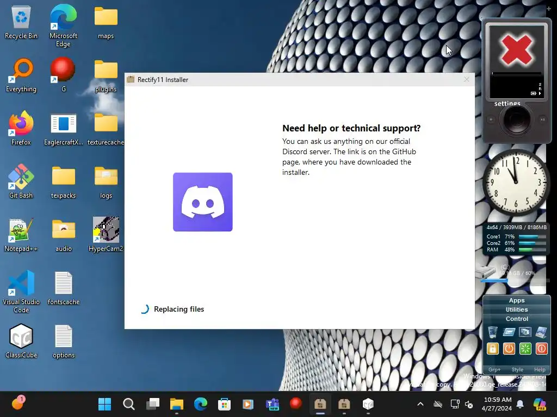Click the run dialog icon in Control gadget
Image resolution: width=557 pixels, height=417 pixels.
509,332
